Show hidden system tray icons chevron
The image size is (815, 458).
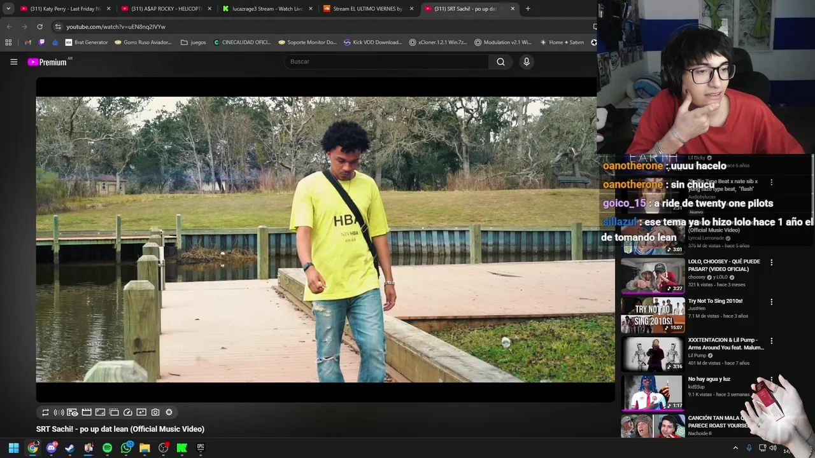pyautogui.click(x=735, y=448)
